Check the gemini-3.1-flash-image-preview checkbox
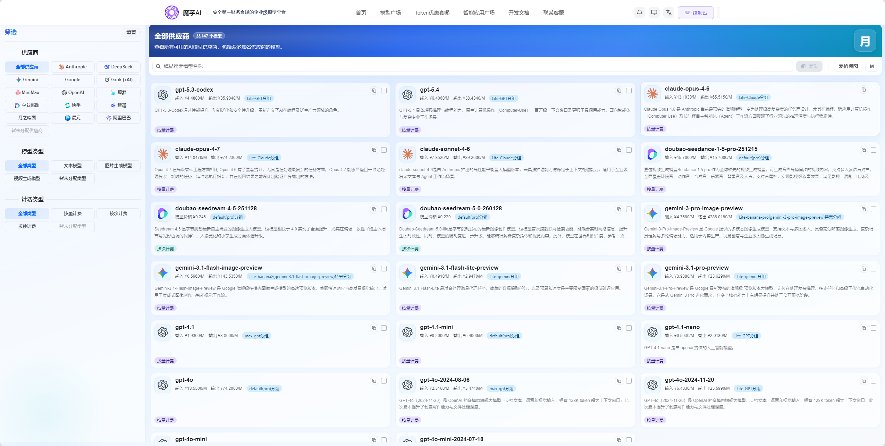 (x=384, y=269)
